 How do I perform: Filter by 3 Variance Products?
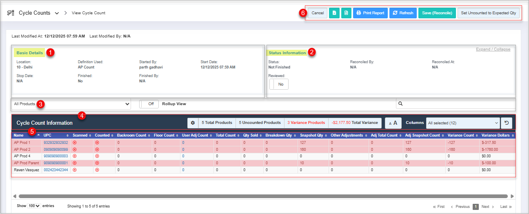coord(306,123)
